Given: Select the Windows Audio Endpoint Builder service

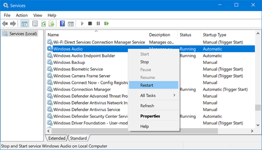Looking at the screenshot, I should (x=84, y=56).
